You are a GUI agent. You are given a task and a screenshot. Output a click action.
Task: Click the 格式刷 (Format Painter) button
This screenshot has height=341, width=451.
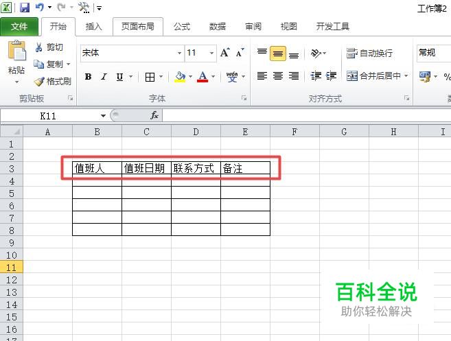(53, 82)
